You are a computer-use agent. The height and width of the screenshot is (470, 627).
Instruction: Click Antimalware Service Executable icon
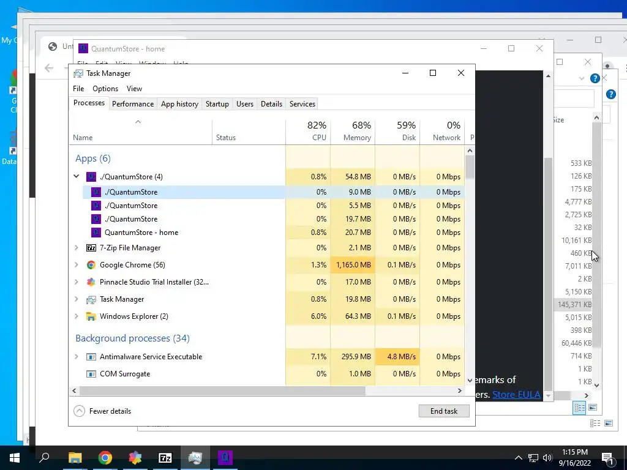pos(91,357)
